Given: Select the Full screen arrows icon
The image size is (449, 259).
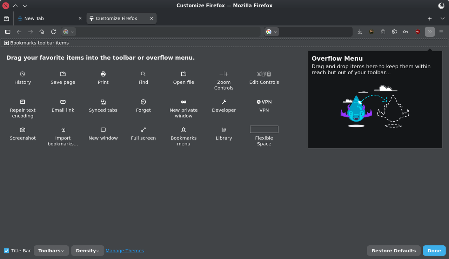Looking at the screenshot, I should pyautogui.click(x=143, y=130).
